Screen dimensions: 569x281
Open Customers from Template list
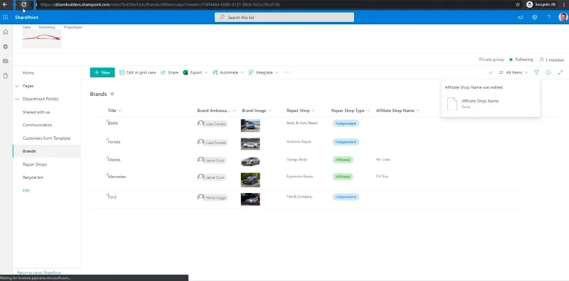[46, 138]
